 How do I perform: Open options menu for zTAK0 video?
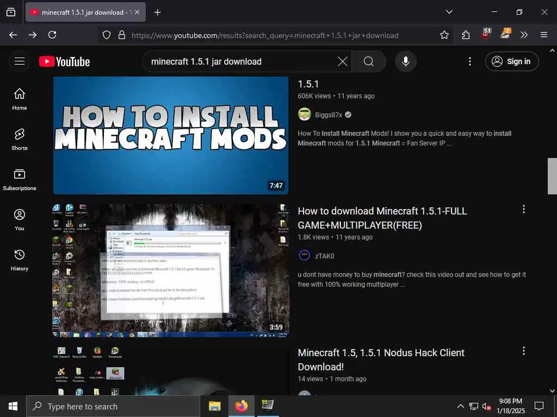tap(524, 209)
